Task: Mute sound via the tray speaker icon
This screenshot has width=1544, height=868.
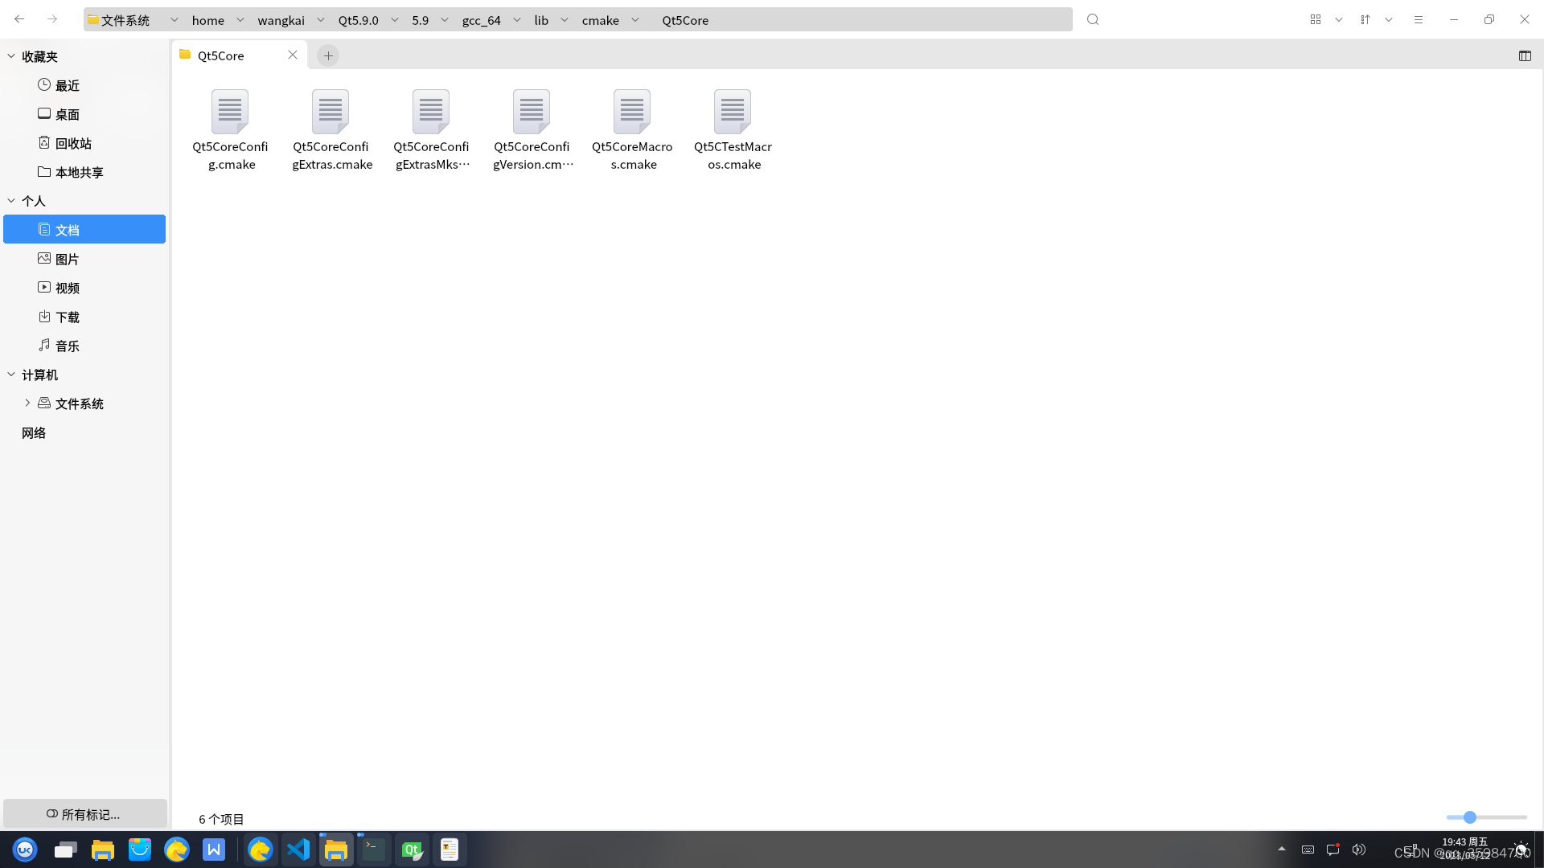Action: 1359,850
